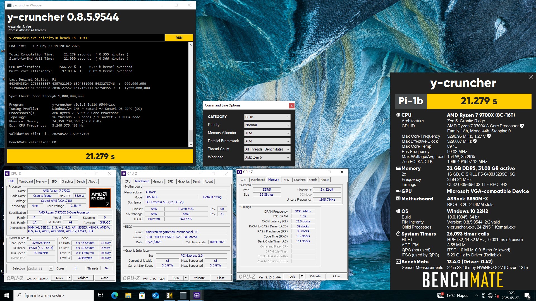Open CPU tab in right CPU-Z window
Image resolution: width=536 pixels, height=301 pixels.
click(243, 180)
